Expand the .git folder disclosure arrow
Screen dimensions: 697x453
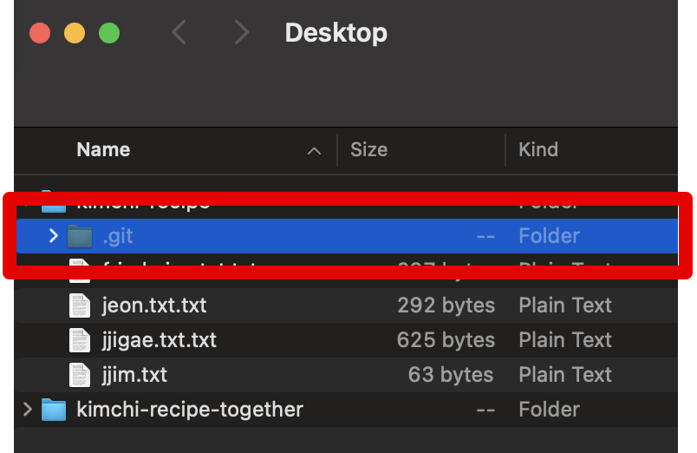coord(53,235)
